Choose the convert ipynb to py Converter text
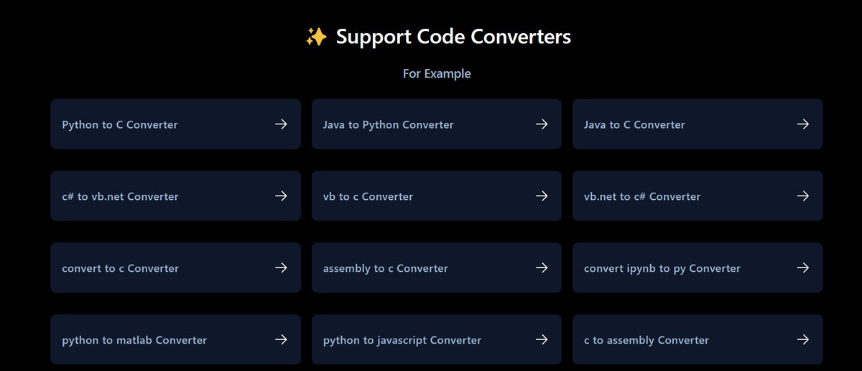This screenshot has height=371, width=862. pyautogui.click(x=662, y=269)
